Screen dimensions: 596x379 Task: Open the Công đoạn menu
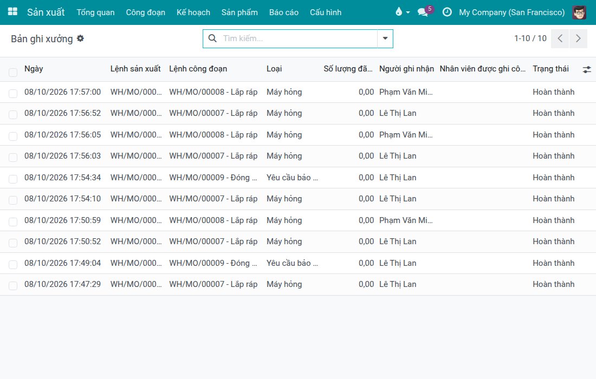point(146,12)
